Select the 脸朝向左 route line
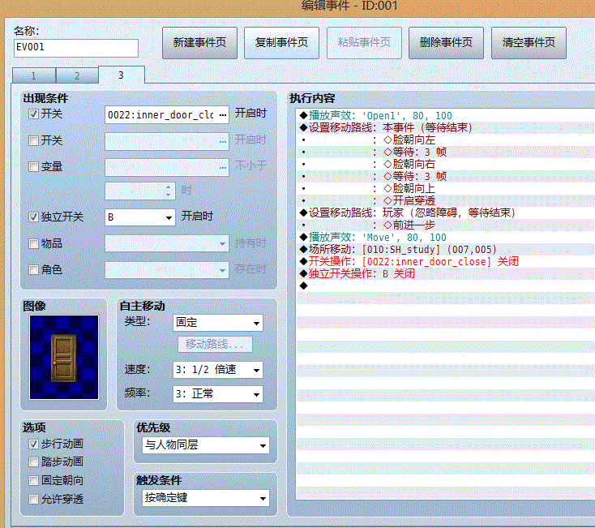This screenshot has width=595, height=528. pos(446,140)
